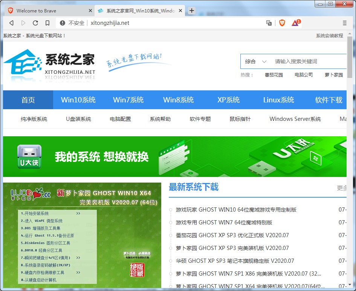
Task: Click the bookmark icon in the address bar
Action: click(47, 23)
